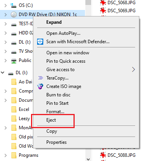Click the TV Shows drive icon
Image resolution: width=147 pixels, height=161 pixels.
14,52
